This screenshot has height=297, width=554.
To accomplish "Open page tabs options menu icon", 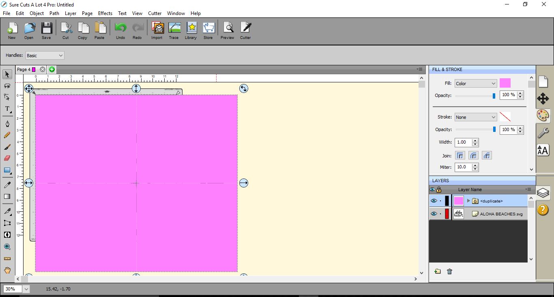I will (x=419, y=69).
